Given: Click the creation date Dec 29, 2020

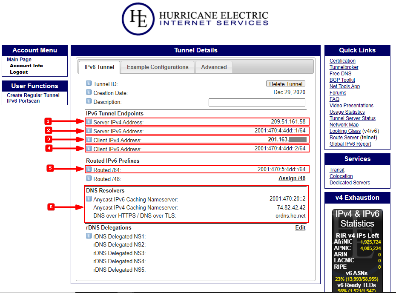Looking at the screenshot, I should tap(290, 92).
